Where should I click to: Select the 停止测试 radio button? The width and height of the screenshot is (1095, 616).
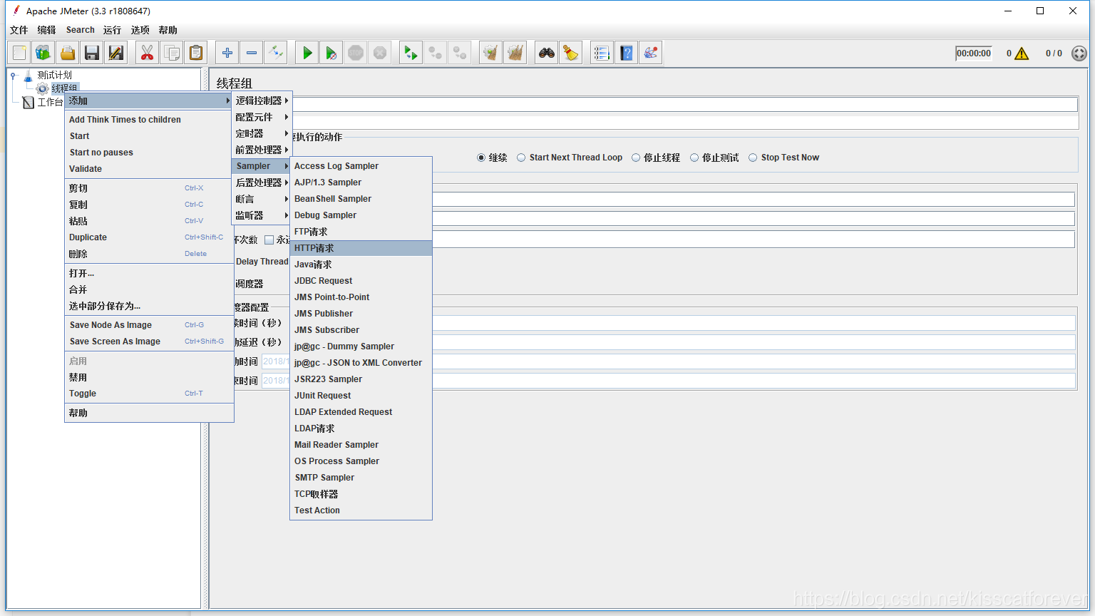point(694,158)
